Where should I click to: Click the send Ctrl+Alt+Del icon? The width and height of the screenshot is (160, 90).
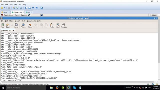point(9,8)
